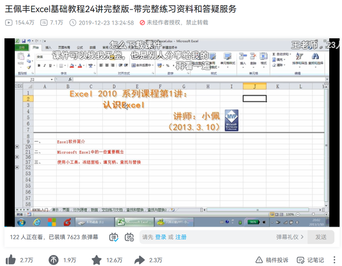Click the Undo arrow in Excel toolbar
Viewport: 342px width, 266px height.
[x=29, y=41]
